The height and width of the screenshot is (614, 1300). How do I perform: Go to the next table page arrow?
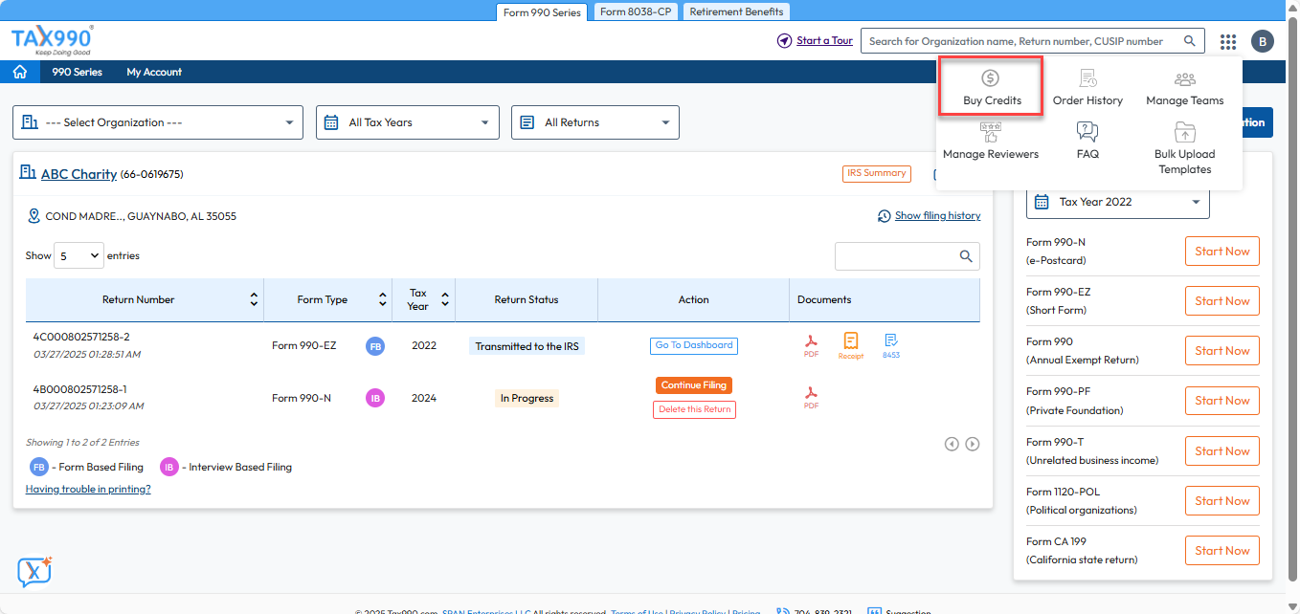tap(973, 444)
